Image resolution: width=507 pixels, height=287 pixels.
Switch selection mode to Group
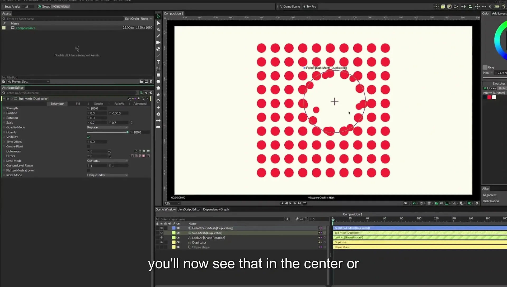click(44, 7)
